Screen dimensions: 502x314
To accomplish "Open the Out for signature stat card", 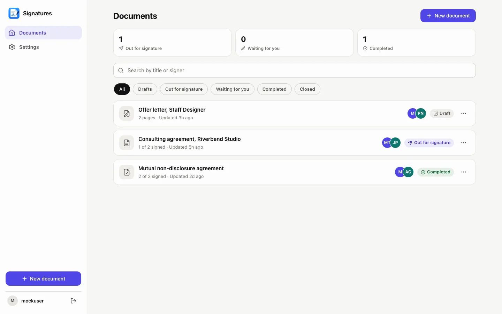I will 173,43.
